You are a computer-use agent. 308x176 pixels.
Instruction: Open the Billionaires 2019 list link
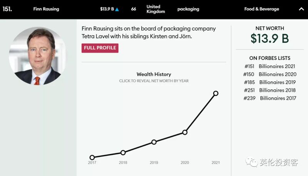coord(277,82)
